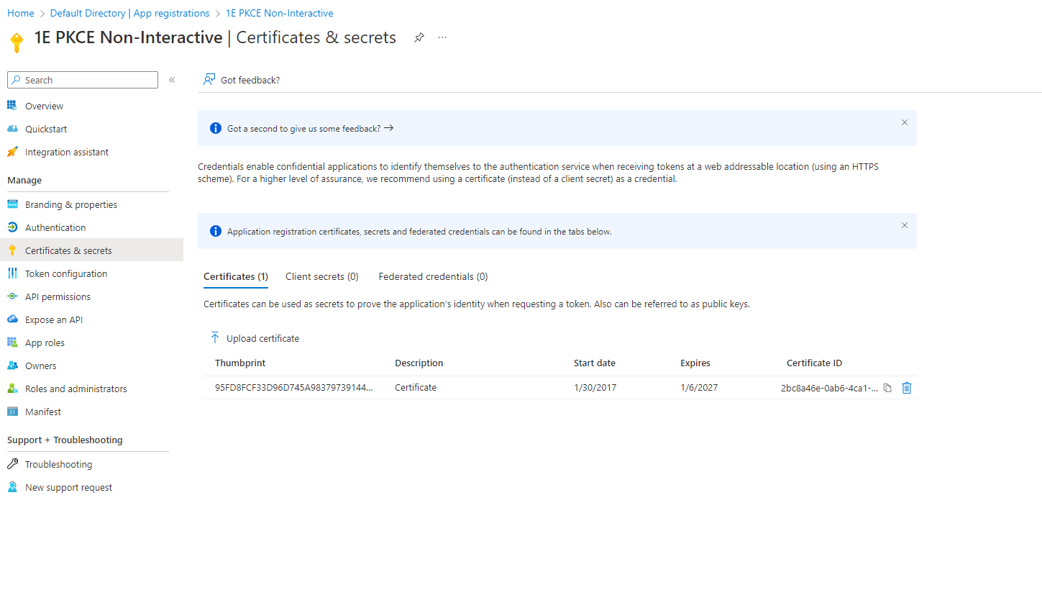Click the Authentication loop icon
This screenshot has width=1042, height=590.
click(x=12, y=227)
